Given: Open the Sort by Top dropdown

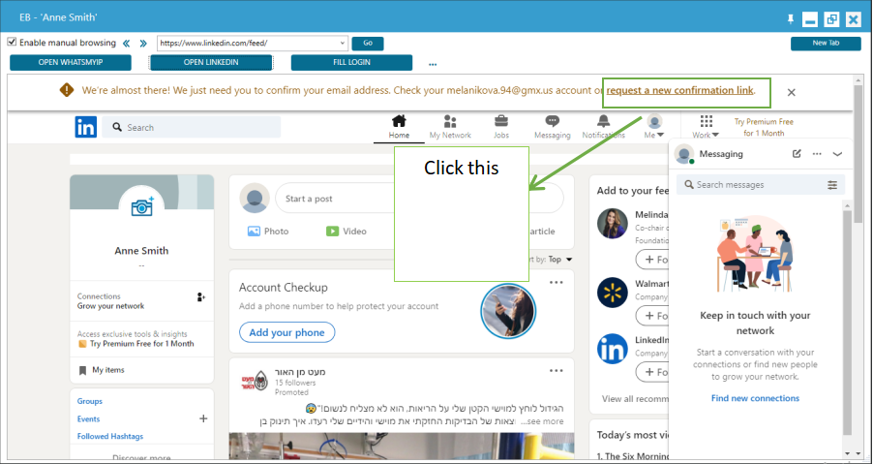Looking at the screenshot, I should pyautogui.click(x=560, y=260).
